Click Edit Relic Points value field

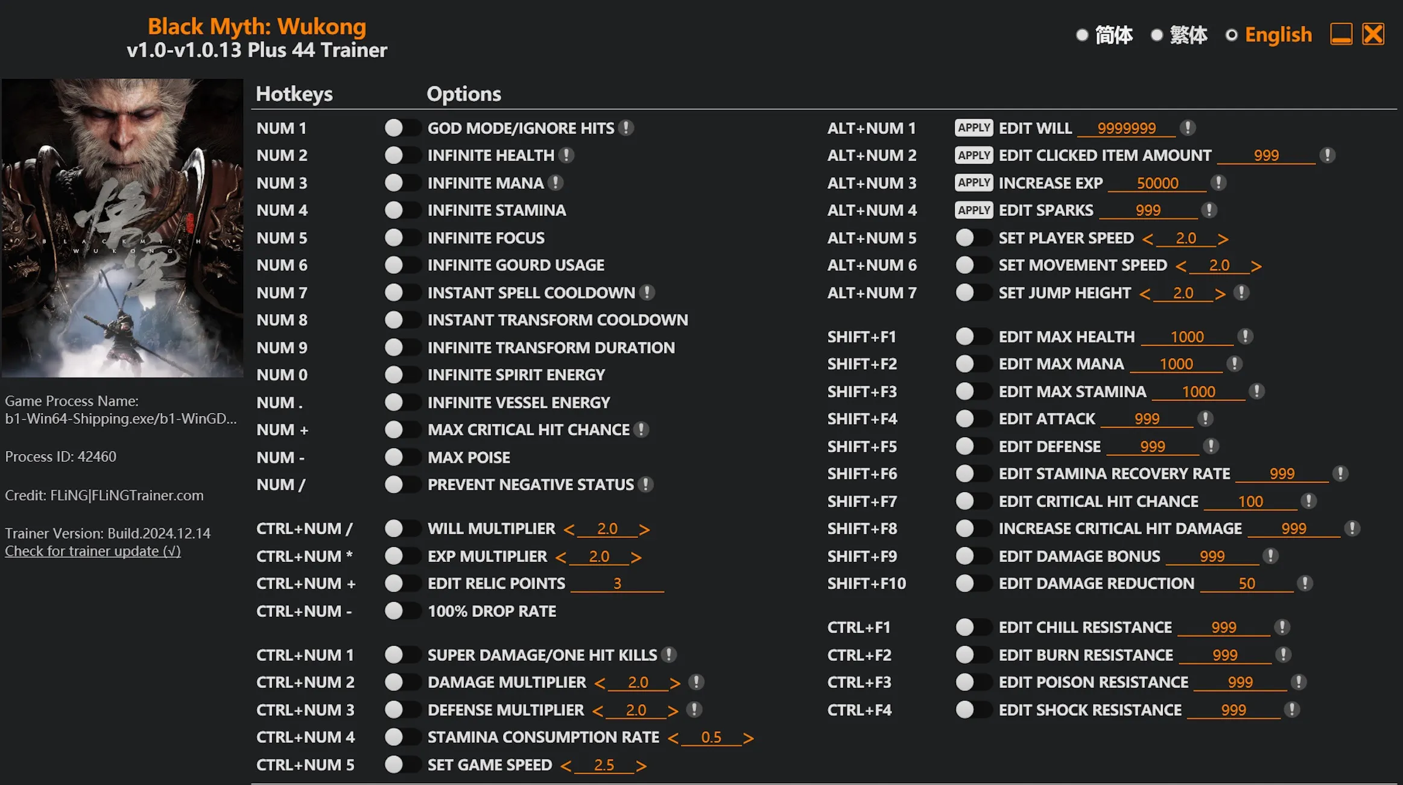616,584
